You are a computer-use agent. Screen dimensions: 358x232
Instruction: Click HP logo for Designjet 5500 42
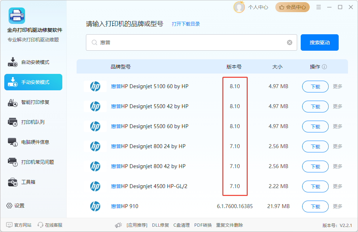[95, 106]
